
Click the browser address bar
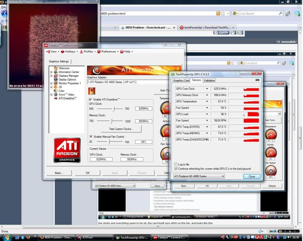(x=158, y=14)
